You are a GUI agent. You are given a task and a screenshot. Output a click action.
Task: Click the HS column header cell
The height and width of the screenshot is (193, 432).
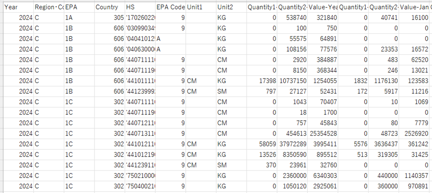tap(139, 7)
